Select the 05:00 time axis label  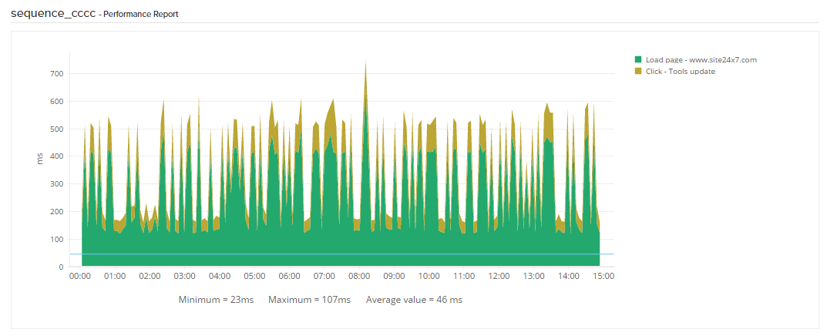tap(254, 276)
